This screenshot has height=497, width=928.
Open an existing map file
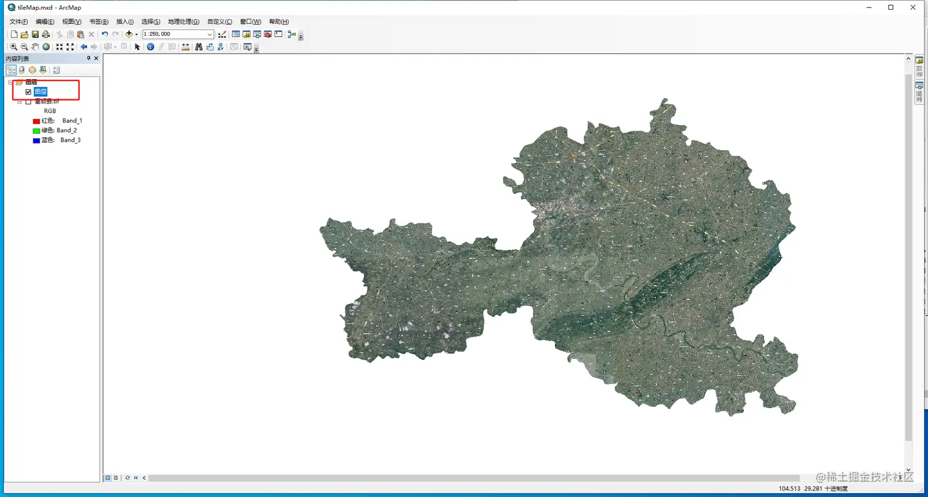coord(25,34)
